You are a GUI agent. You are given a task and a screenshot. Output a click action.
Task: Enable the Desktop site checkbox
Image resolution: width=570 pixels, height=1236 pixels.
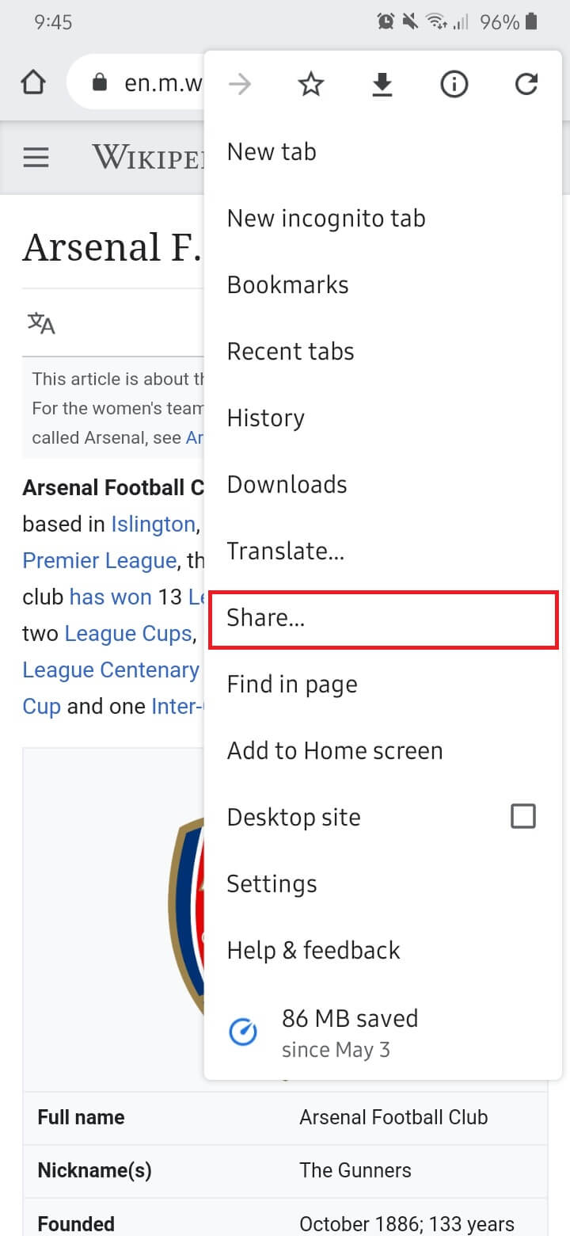pos(522,816)
